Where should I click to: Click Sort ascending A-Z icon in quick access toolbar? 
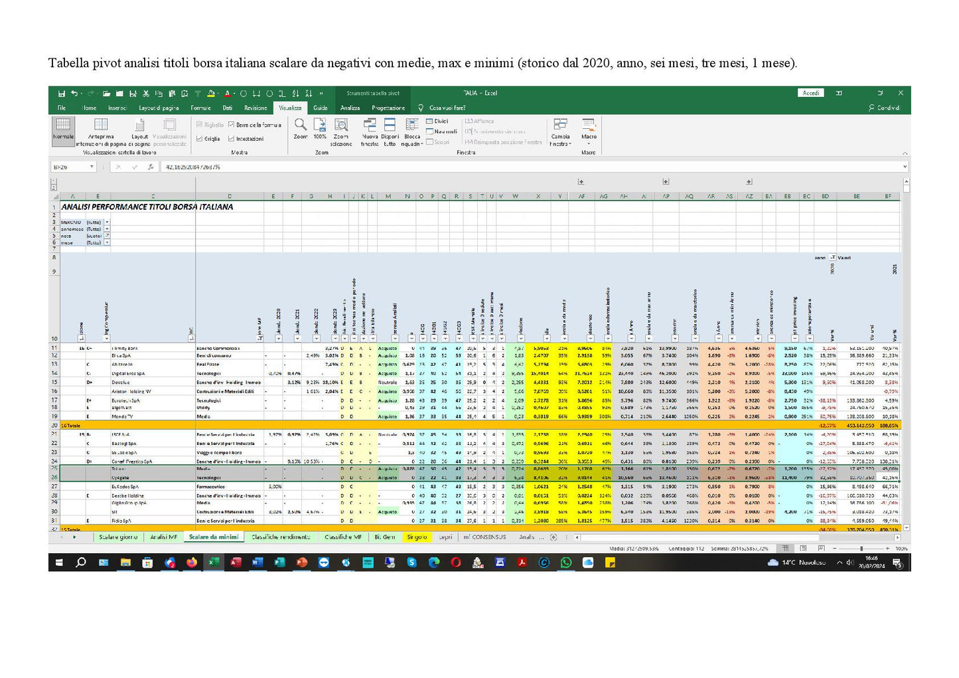pyautogui.click(x=296, y=94)
